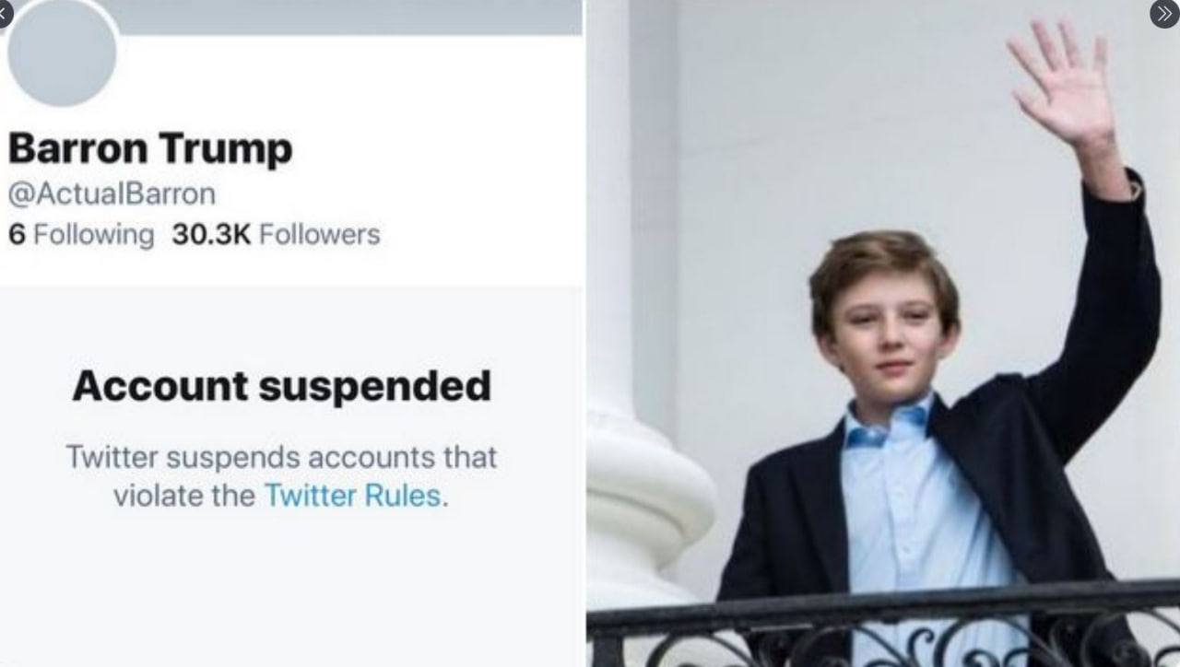Open the Twitter Rules link
This screenshot has height=667, width=1180.
pos(352,496)
